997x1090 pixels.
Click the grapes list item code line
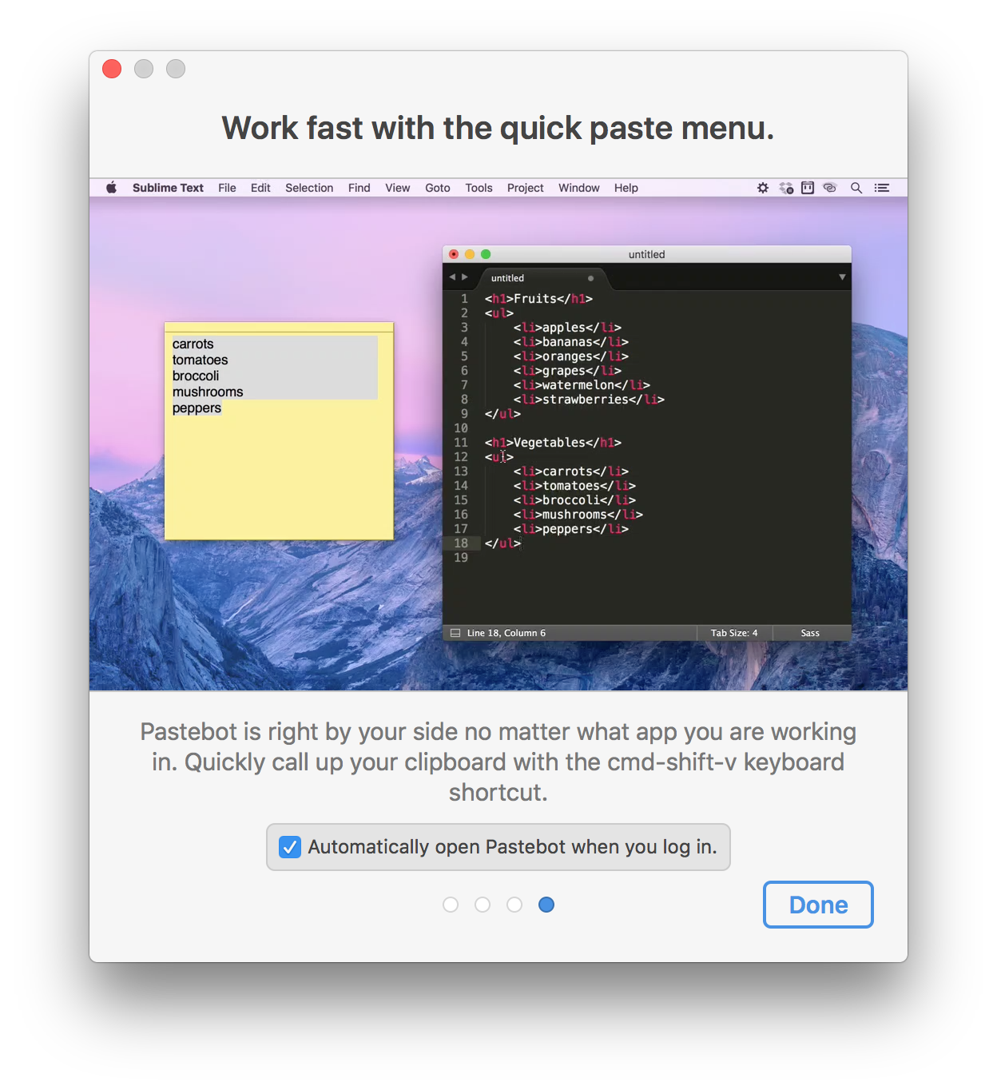(x=567, y=371)
